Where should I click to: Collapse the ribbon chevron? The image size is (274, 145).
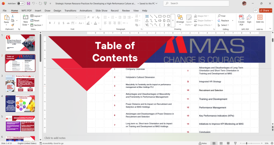[270, 29]
